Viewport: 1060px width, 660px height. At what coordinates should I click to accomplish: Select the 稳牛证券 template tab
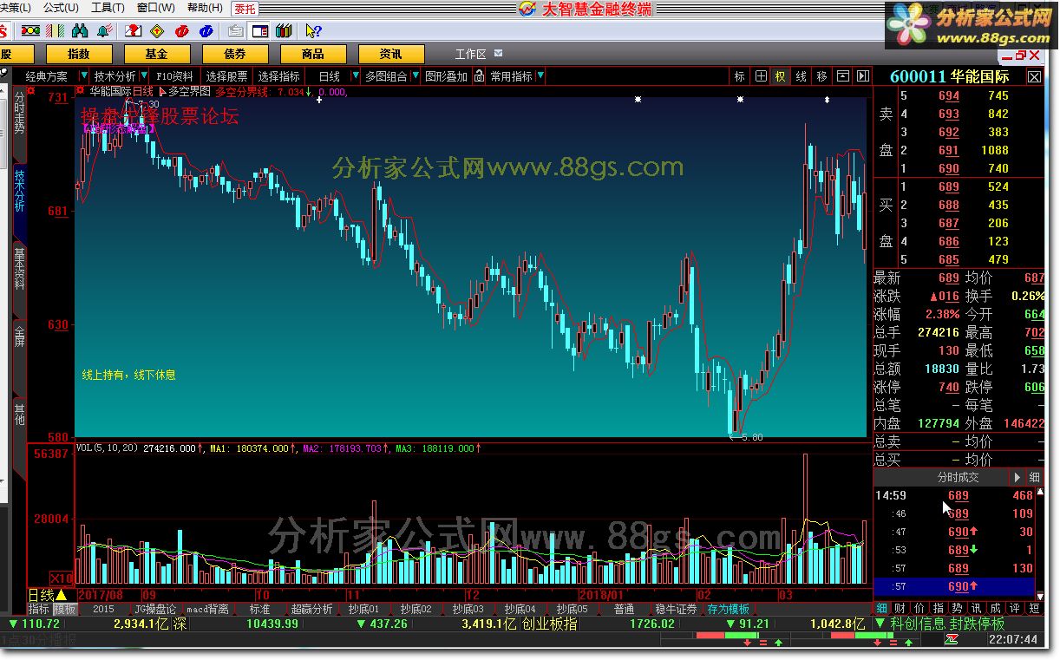coord(676,610)
